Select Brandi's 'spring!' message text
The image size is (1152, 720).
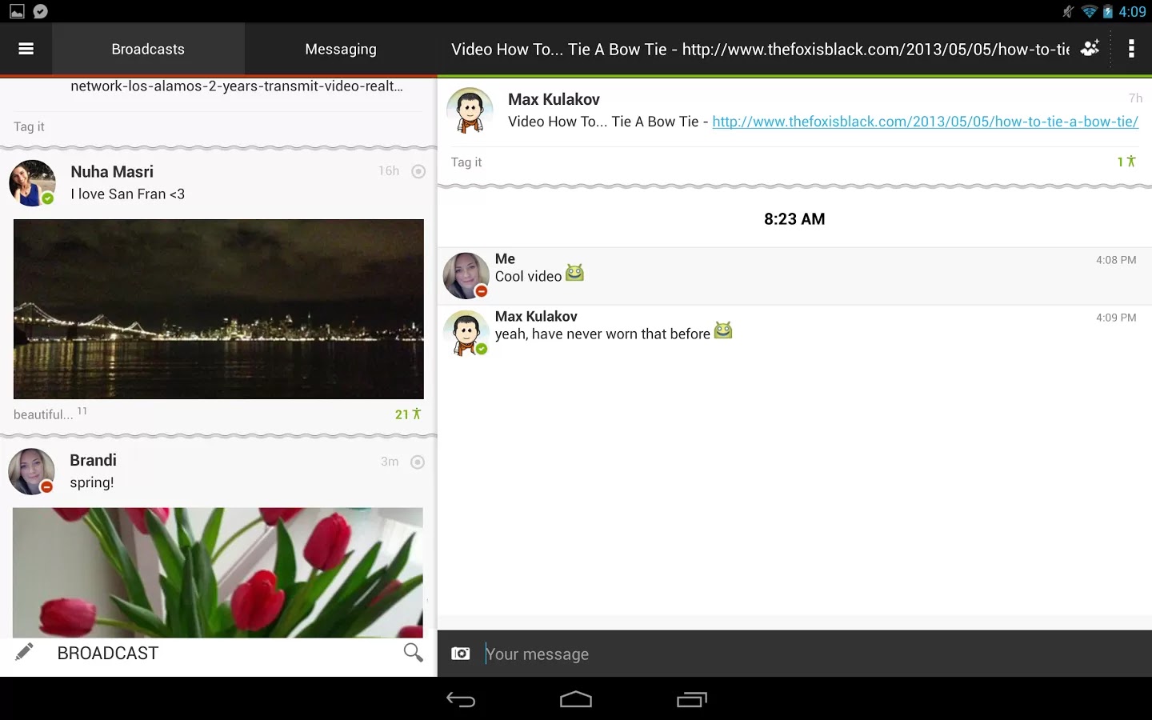click(92, 482)
